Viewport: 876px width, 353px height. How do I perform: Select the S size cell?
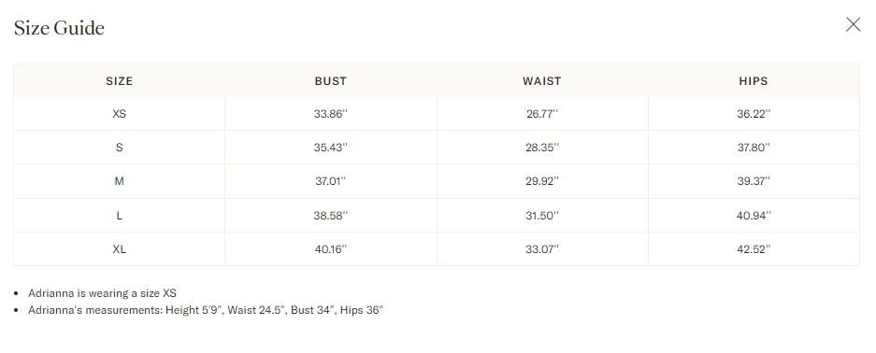point(119,148)
